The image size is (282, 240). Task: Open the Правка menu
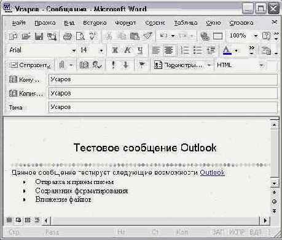45,23
